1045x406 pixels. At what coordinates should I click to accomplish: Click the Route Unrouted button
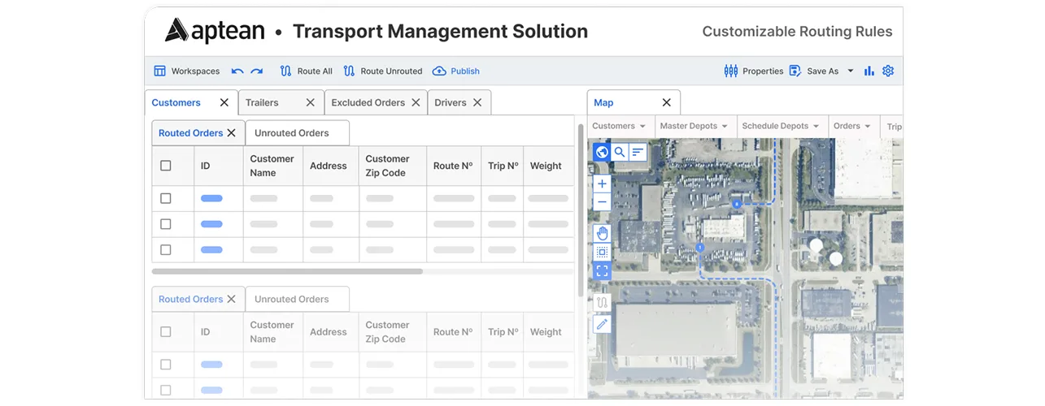pyautogui.click(x=383, y=71)
